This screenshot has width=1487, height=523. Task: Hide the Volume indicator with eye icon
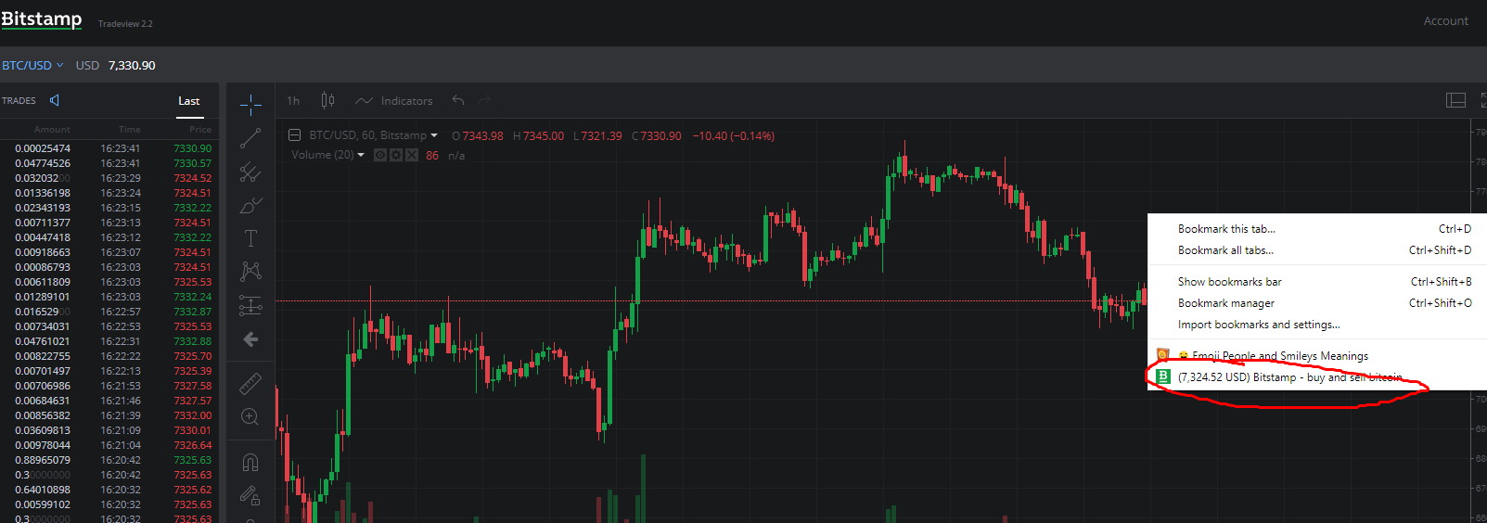click(380, 155)
